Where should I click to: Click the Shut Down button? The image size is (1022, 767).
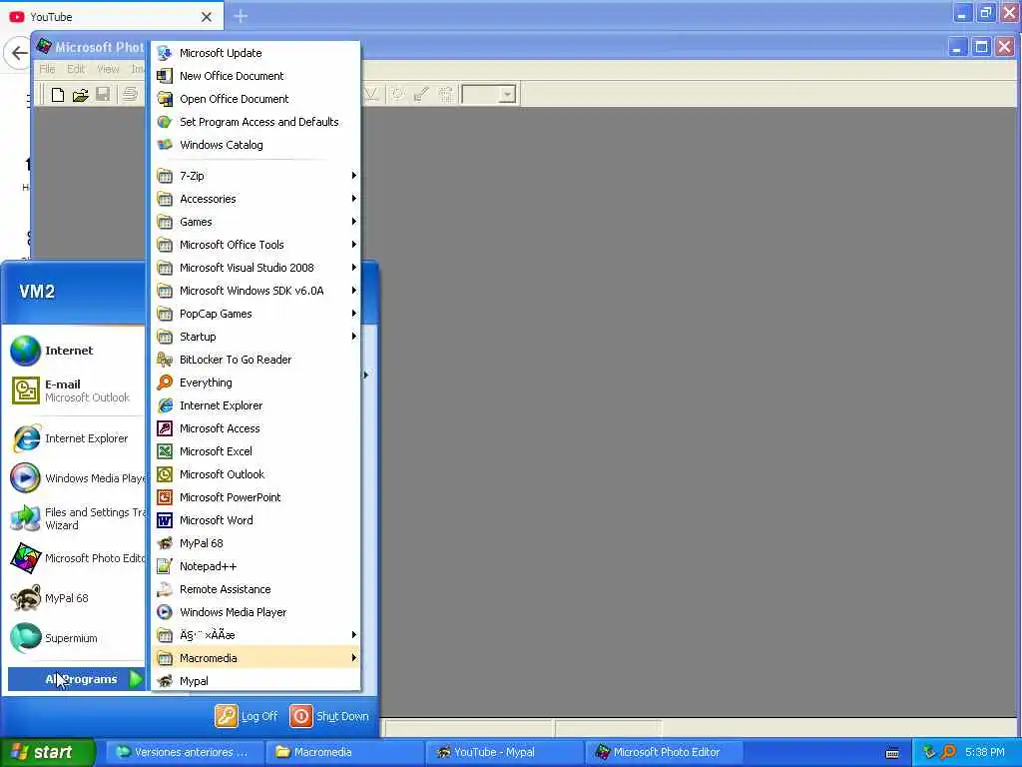coord(329,716)
